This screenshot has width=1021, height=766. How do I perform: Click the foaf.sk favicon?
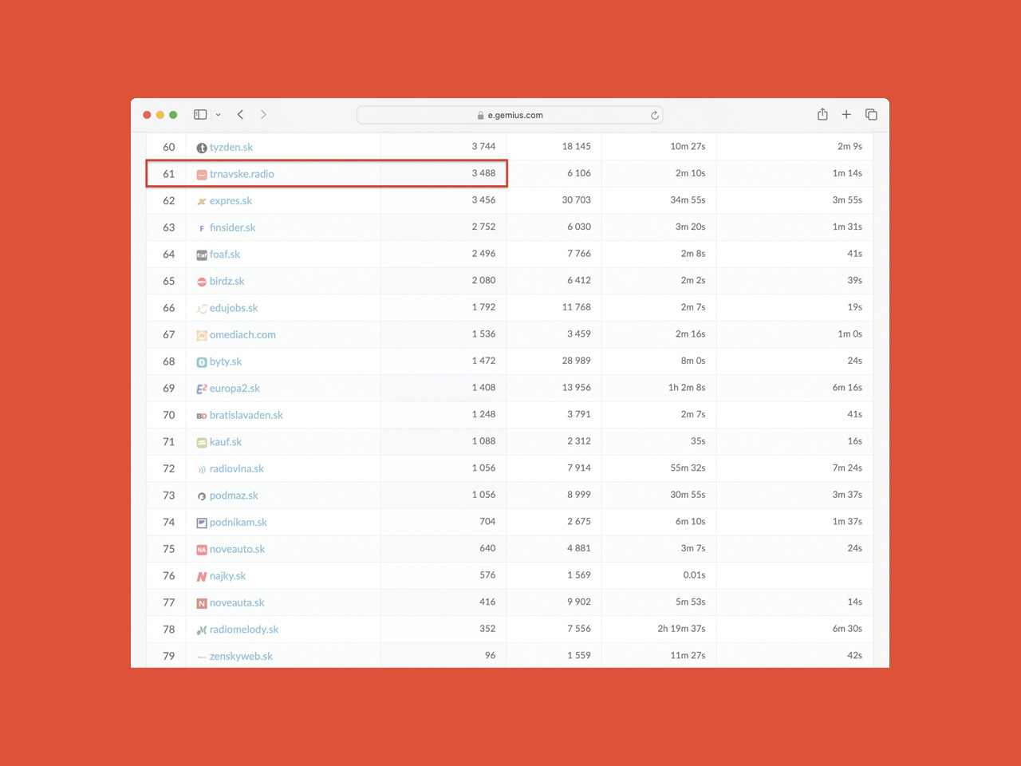coord(202,255)
